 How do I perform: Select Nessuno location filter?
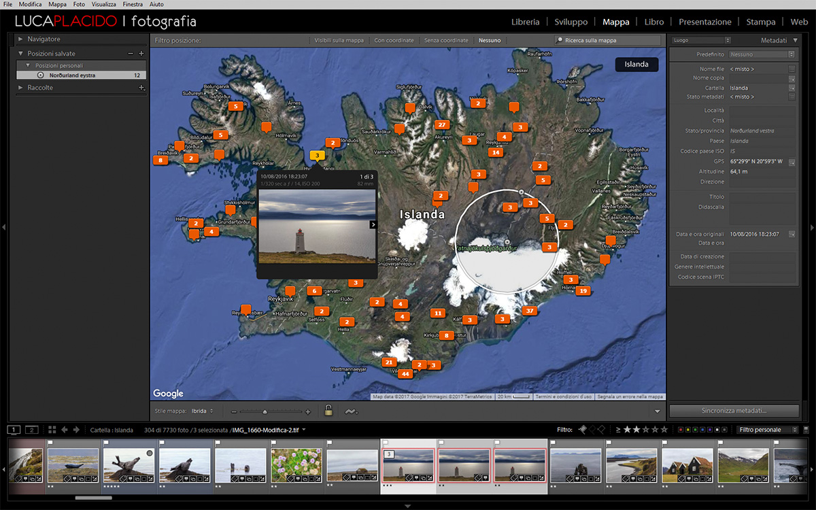tap(490, 41)
